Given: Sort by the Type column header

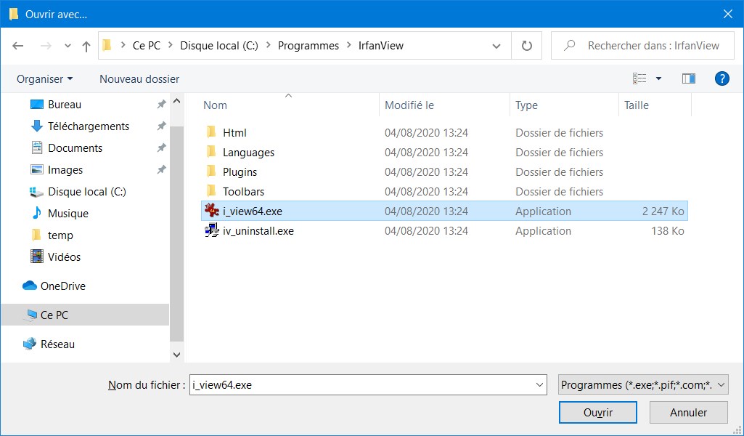Looking at the screenshot, I should click(x=526, y=105).
